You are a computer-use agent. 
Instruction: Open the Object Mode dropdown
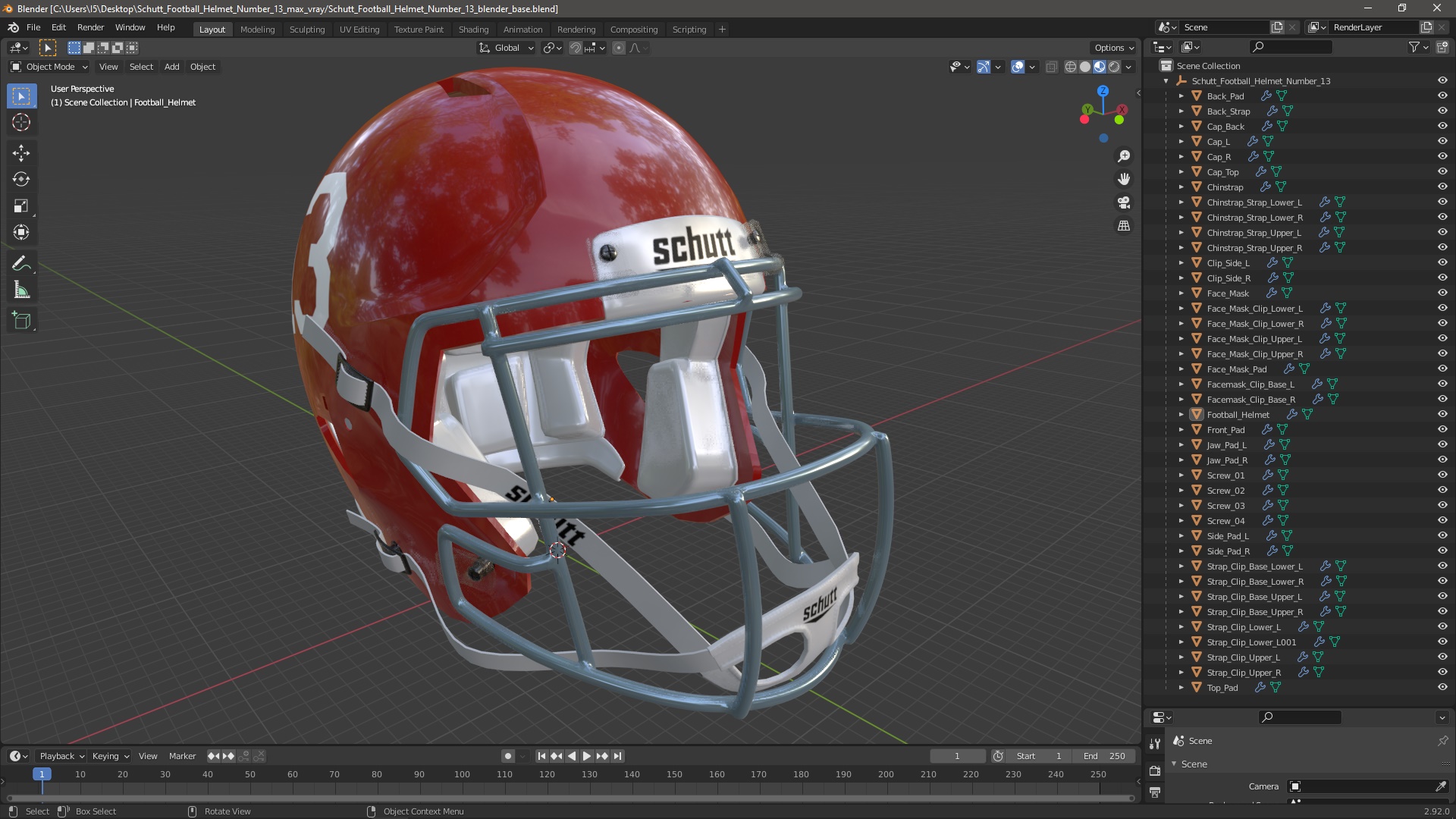pos(49,67)
